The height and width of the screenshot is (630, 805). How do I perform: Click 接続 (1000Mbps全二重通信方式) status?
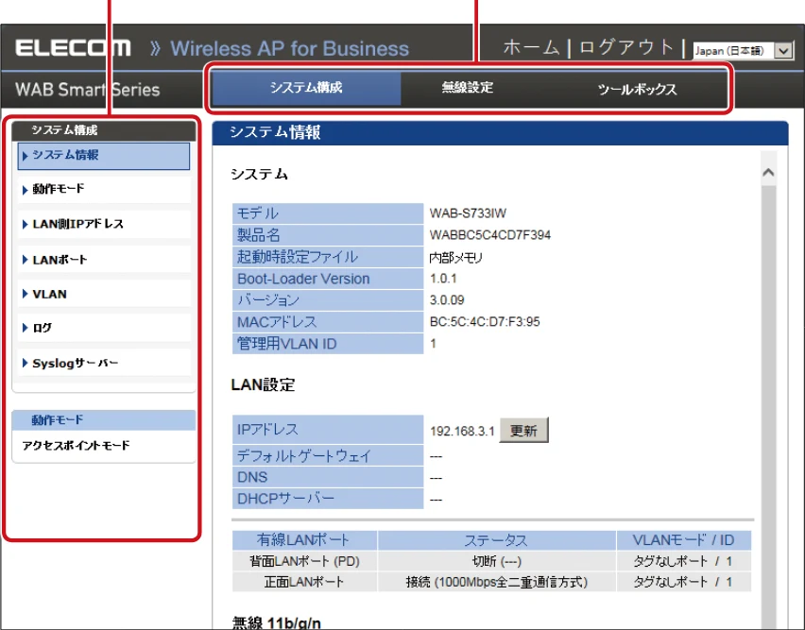pos(496,582)
